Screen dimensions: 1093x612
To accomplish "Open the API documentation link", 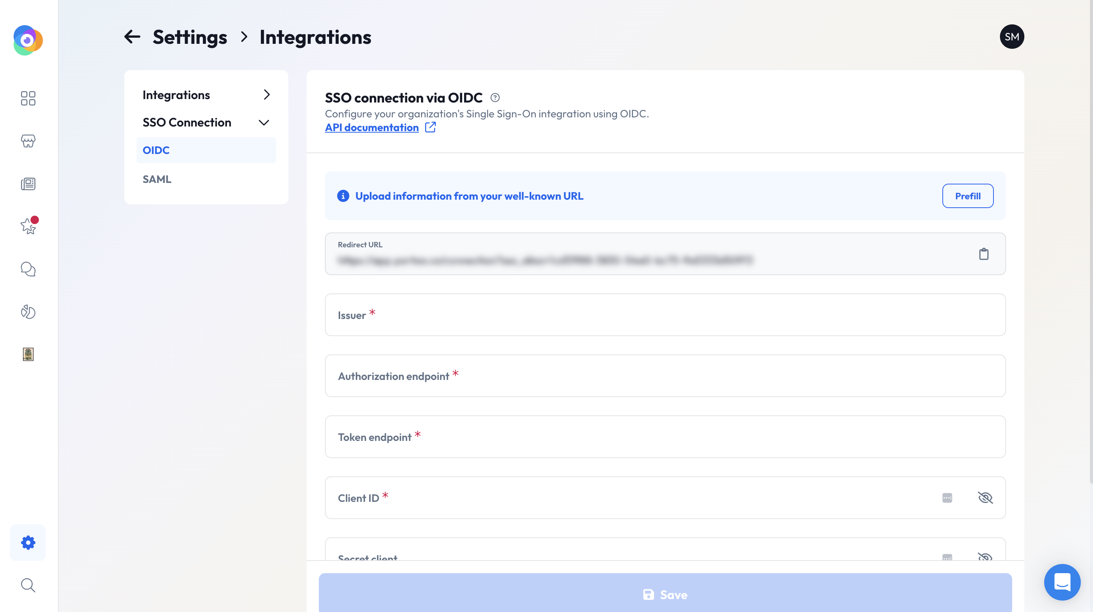I will pos(372,128).
